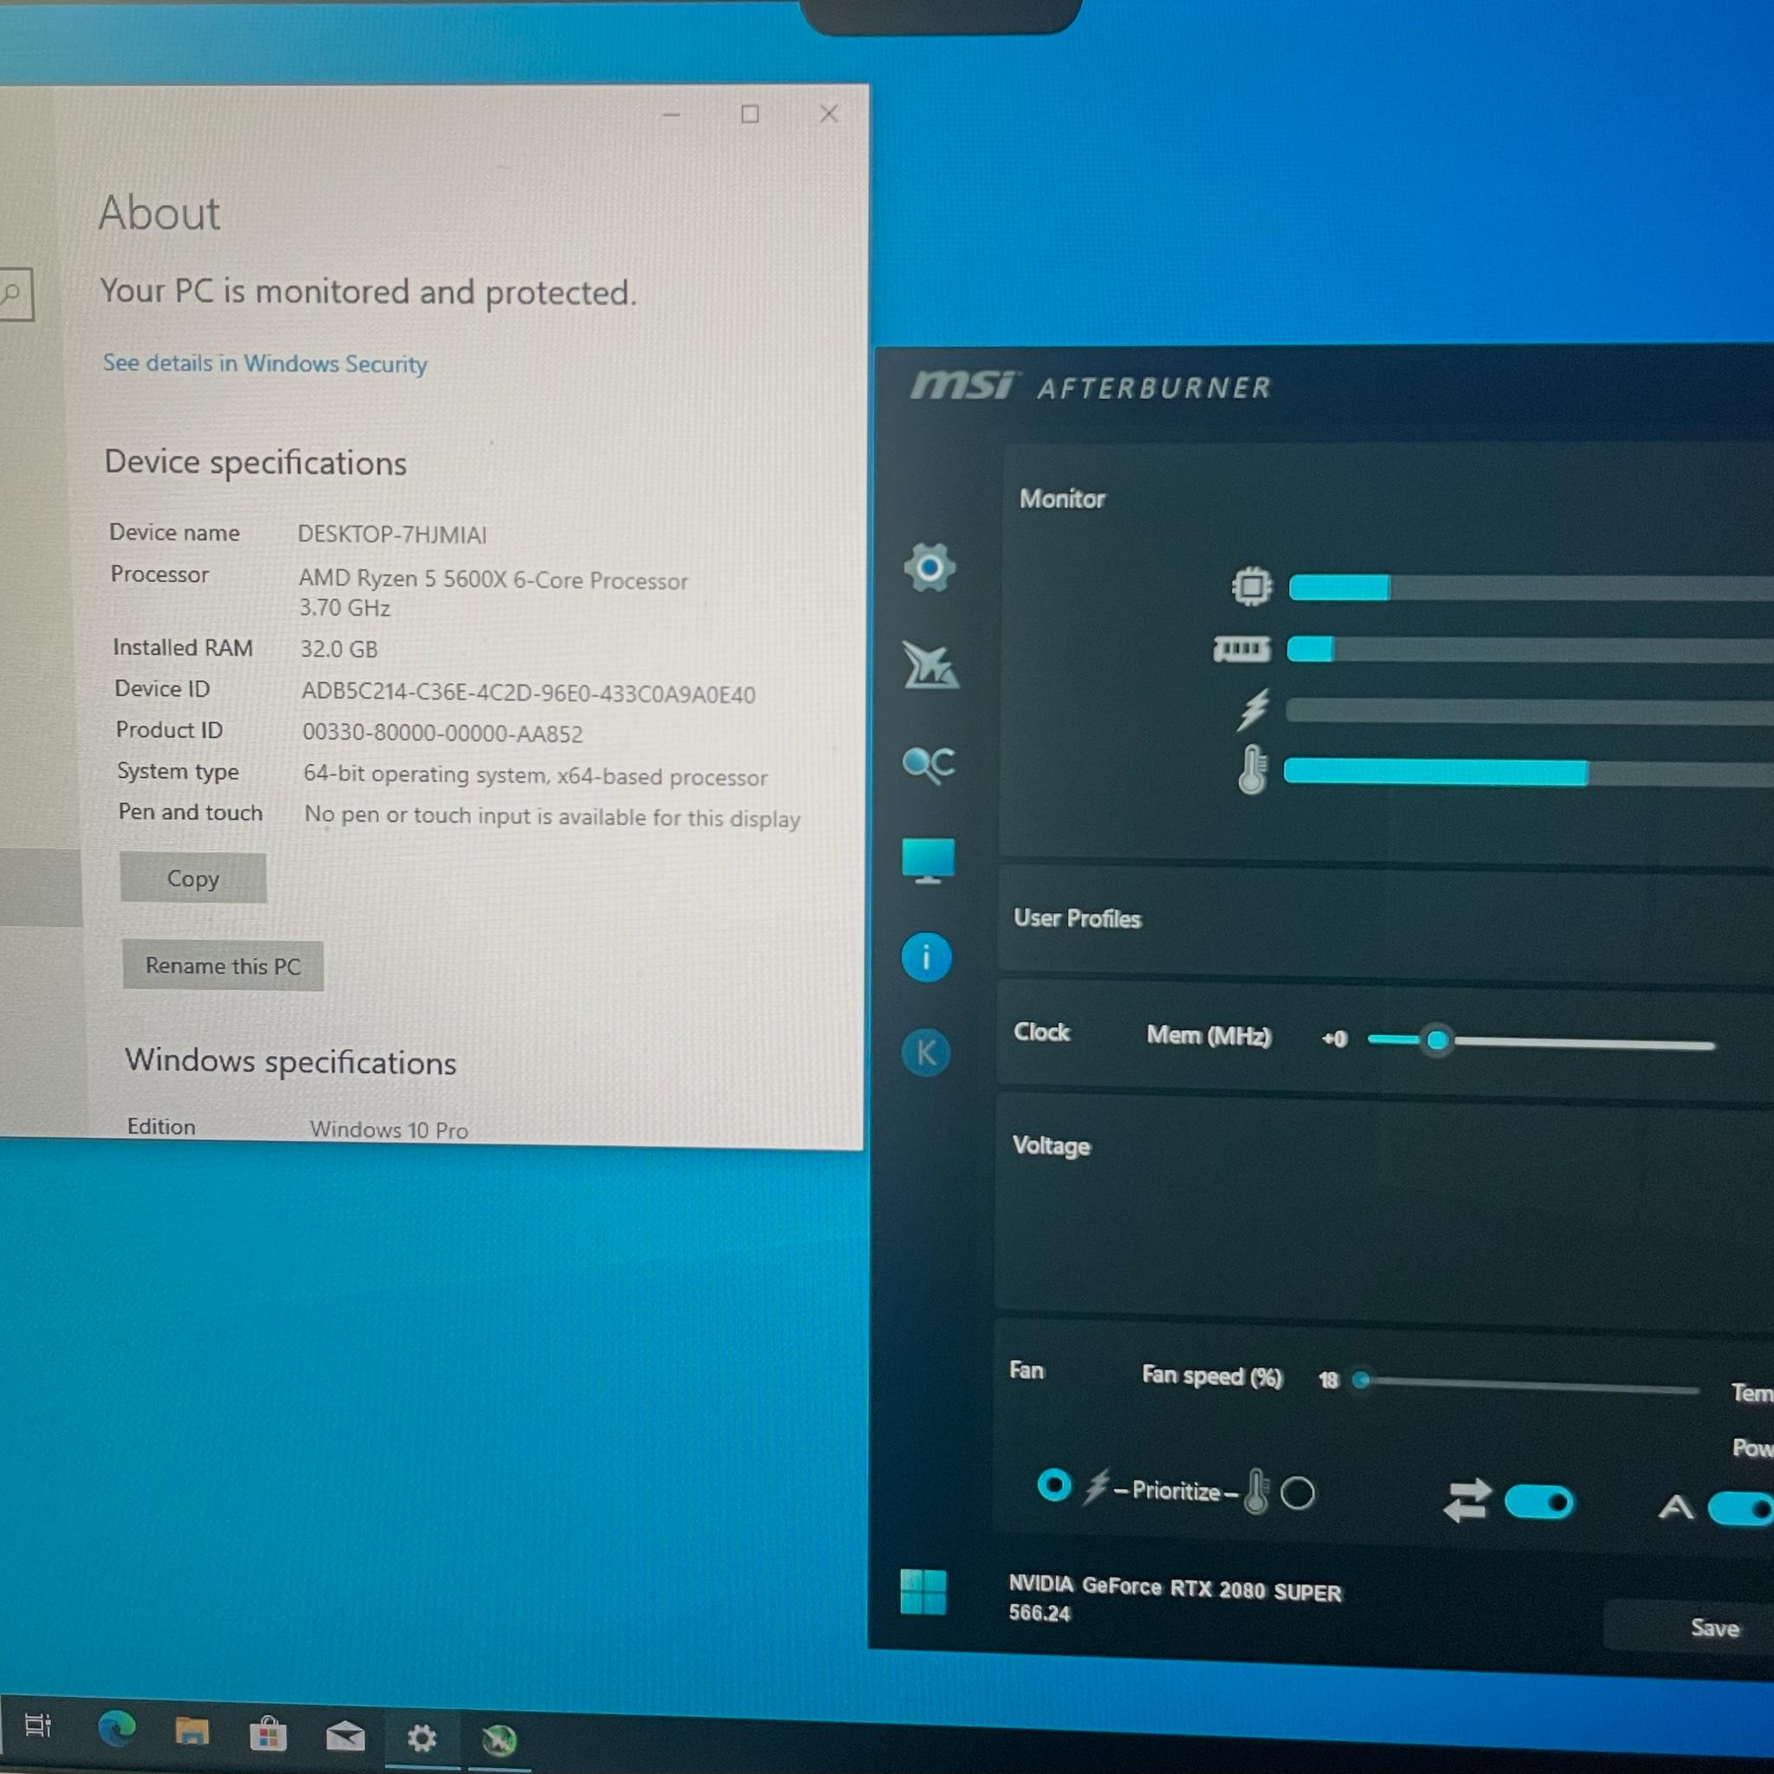
Task: Open See details in Windows Security link
Action: point(264,364)
